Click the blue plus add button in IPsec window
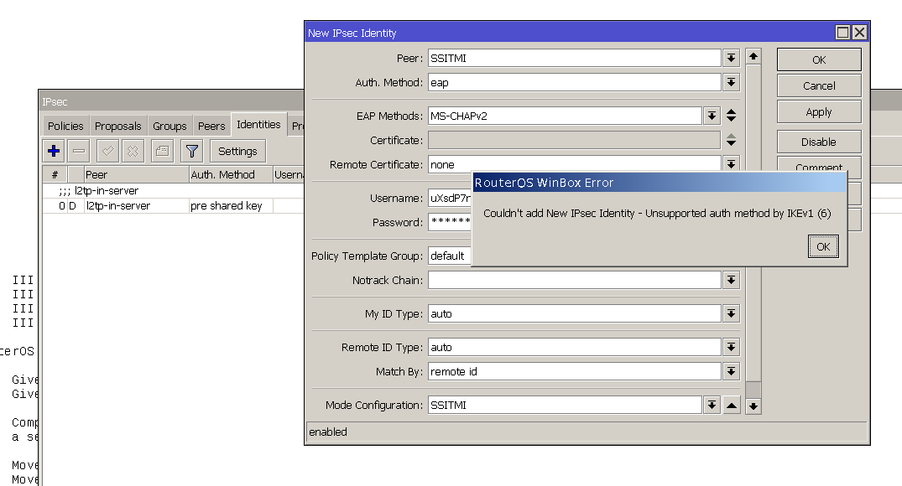The image size is (902, 486). [x=54, y=151]
